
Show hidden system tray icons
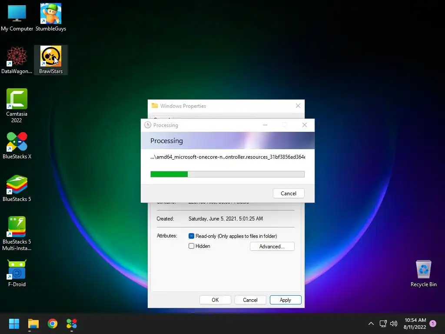point(371,324)
